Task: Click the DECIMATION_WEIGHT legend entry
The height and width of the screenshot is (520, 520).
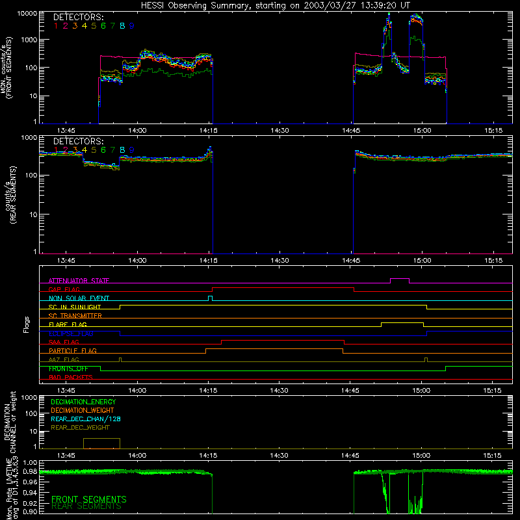Action: (x=83, y=410)
